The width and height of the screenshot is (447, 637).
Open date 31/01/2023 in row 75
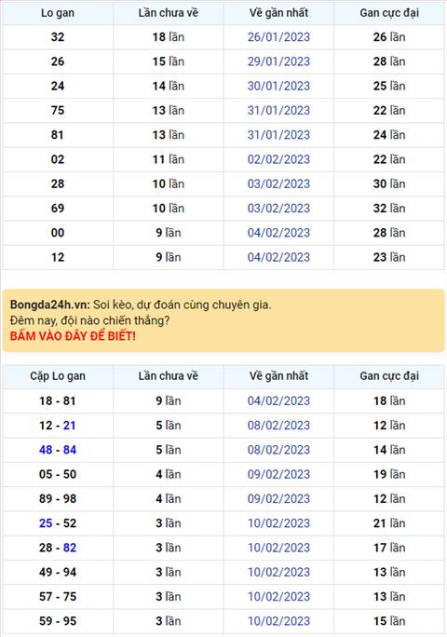point(278,110)
